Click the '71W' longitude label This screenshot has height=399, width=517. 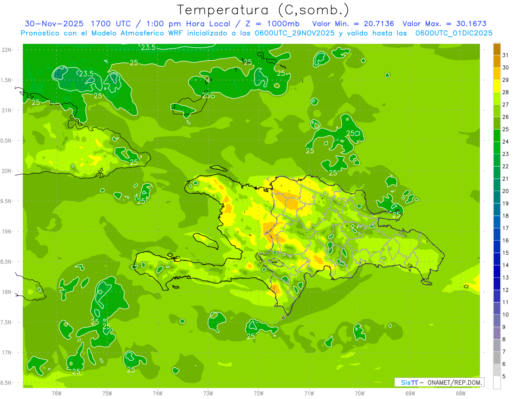click(x=309, y=393)
